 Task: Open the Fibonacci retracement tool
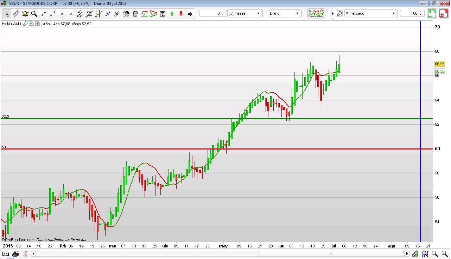pyautogui.click(x=89, y=14)
